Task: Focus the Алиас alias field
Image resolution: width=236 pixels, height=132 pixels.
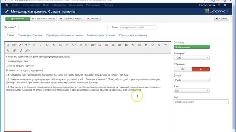Action: (x=138, y=27)
